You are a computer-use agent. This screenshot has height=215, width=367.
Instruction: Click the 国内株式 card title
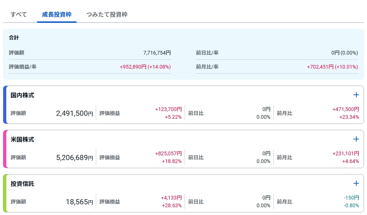(x=22, y=95)
